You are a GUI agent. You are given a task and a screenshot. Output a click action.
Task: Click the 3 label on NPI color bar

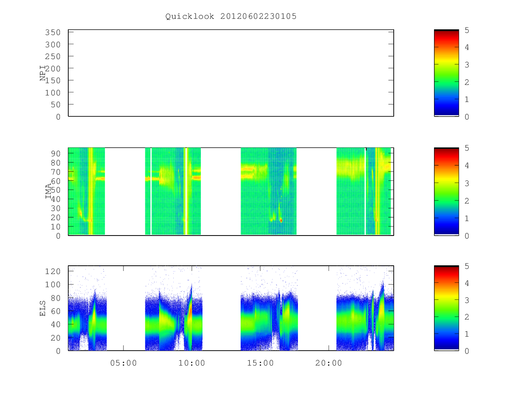click(467, 65)
